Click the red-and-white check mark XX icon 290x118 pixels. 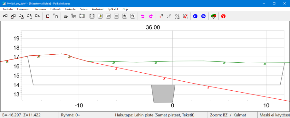pyautogui.click(x=185, y=16)
